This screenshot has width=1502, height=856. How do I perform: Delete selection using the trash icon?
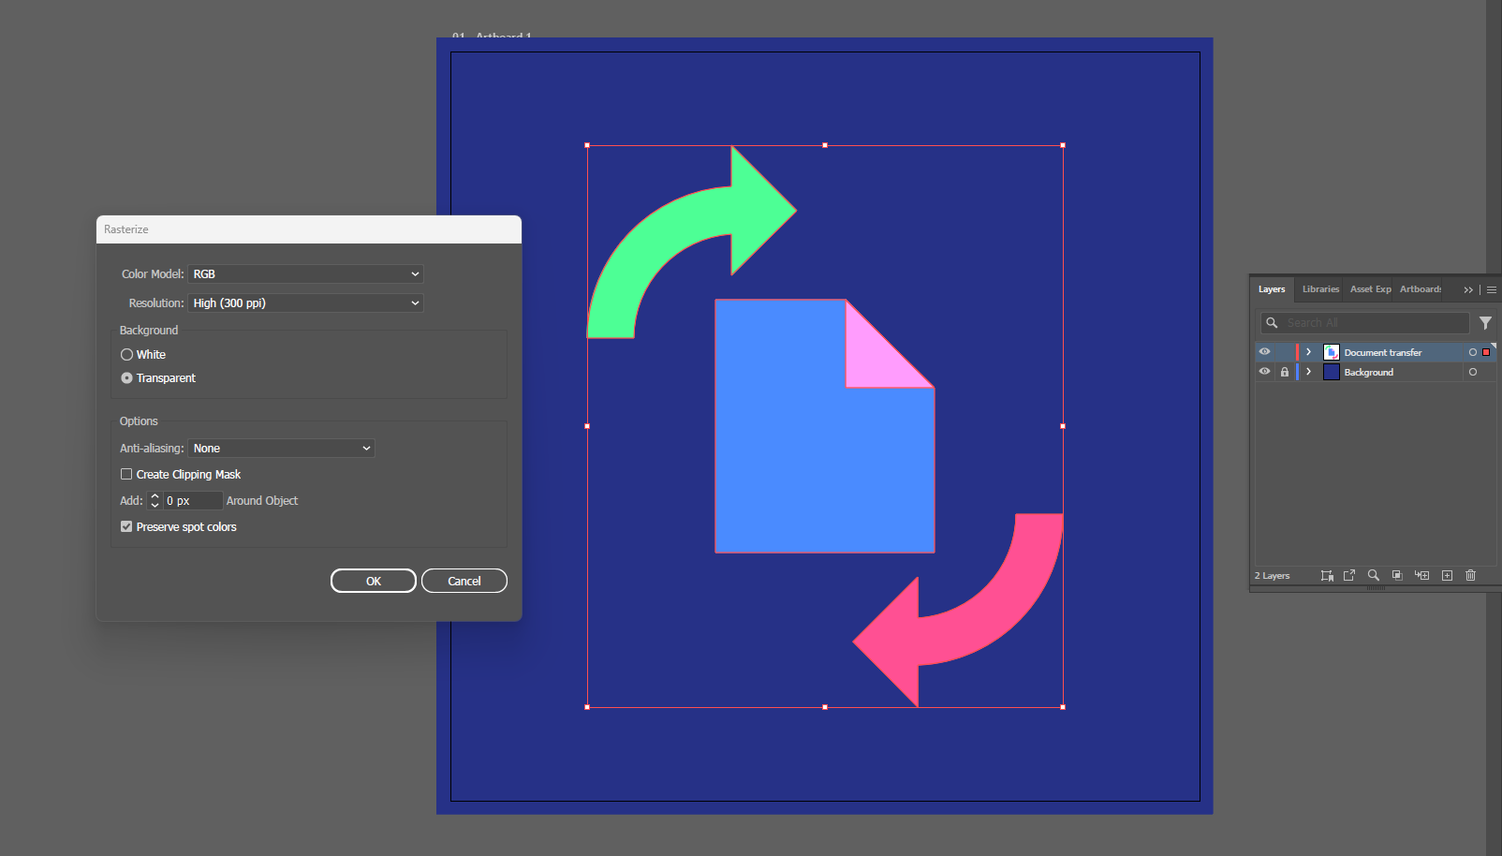click(x=1470, y=575)
